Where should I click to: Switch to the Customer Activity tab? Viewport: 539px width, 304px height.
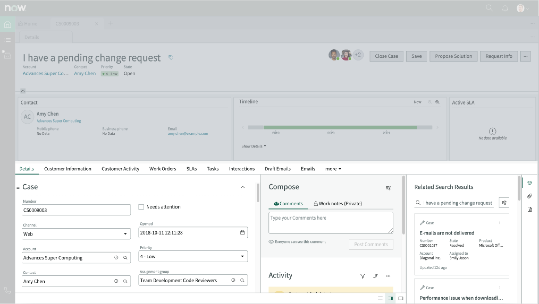[x=120, y=169]
